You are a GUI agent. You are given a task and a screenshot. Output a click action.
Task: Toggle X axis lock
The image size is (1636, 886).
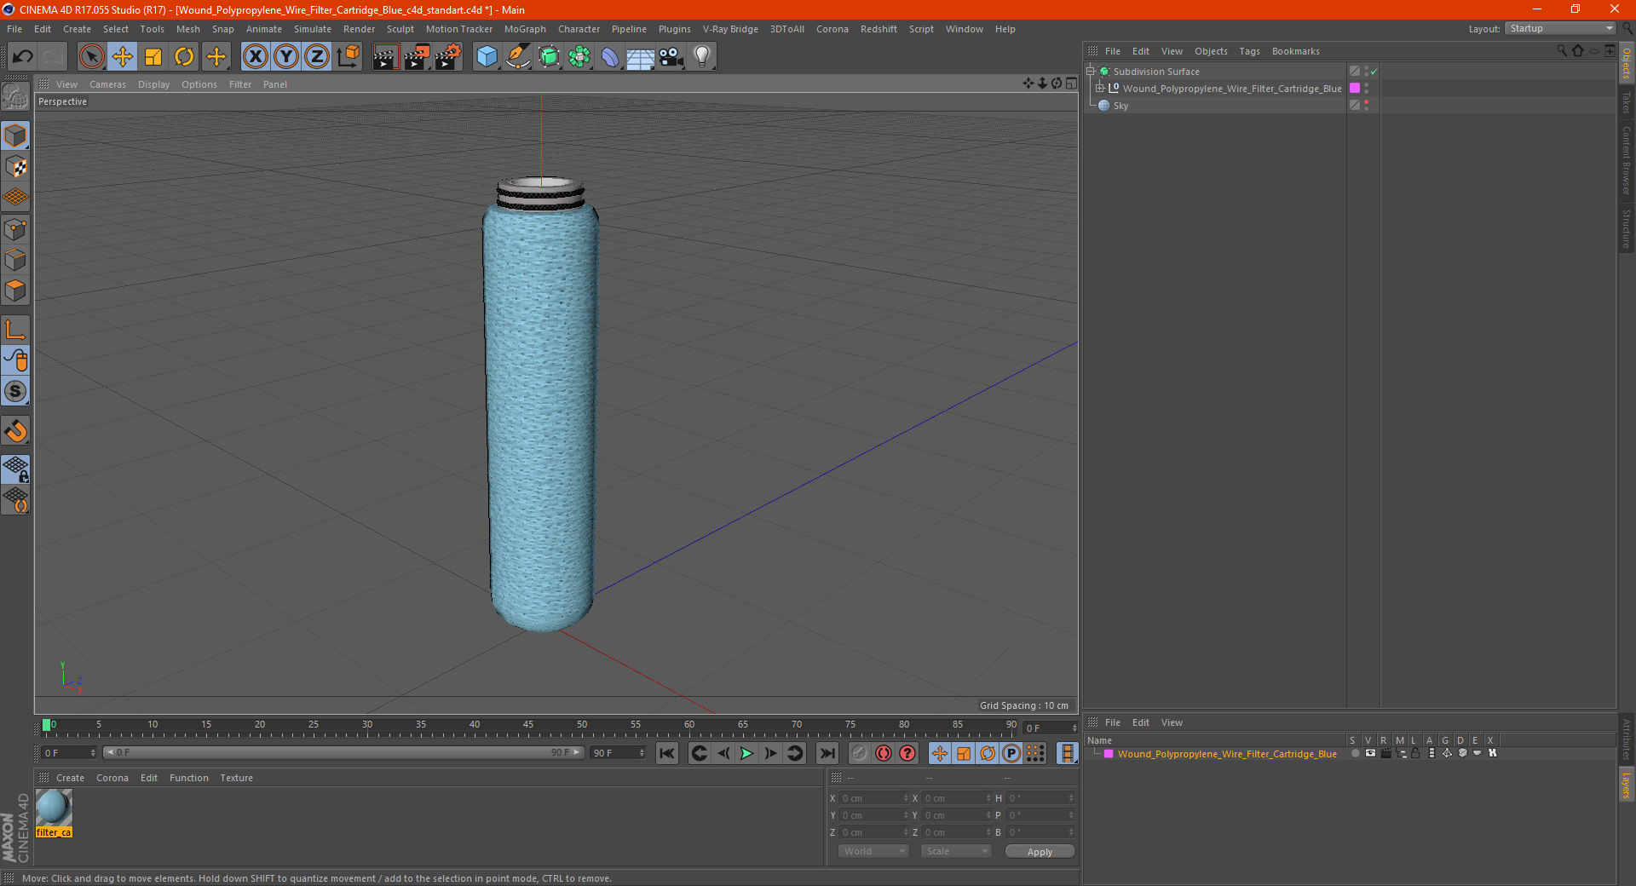click(255, 57)
